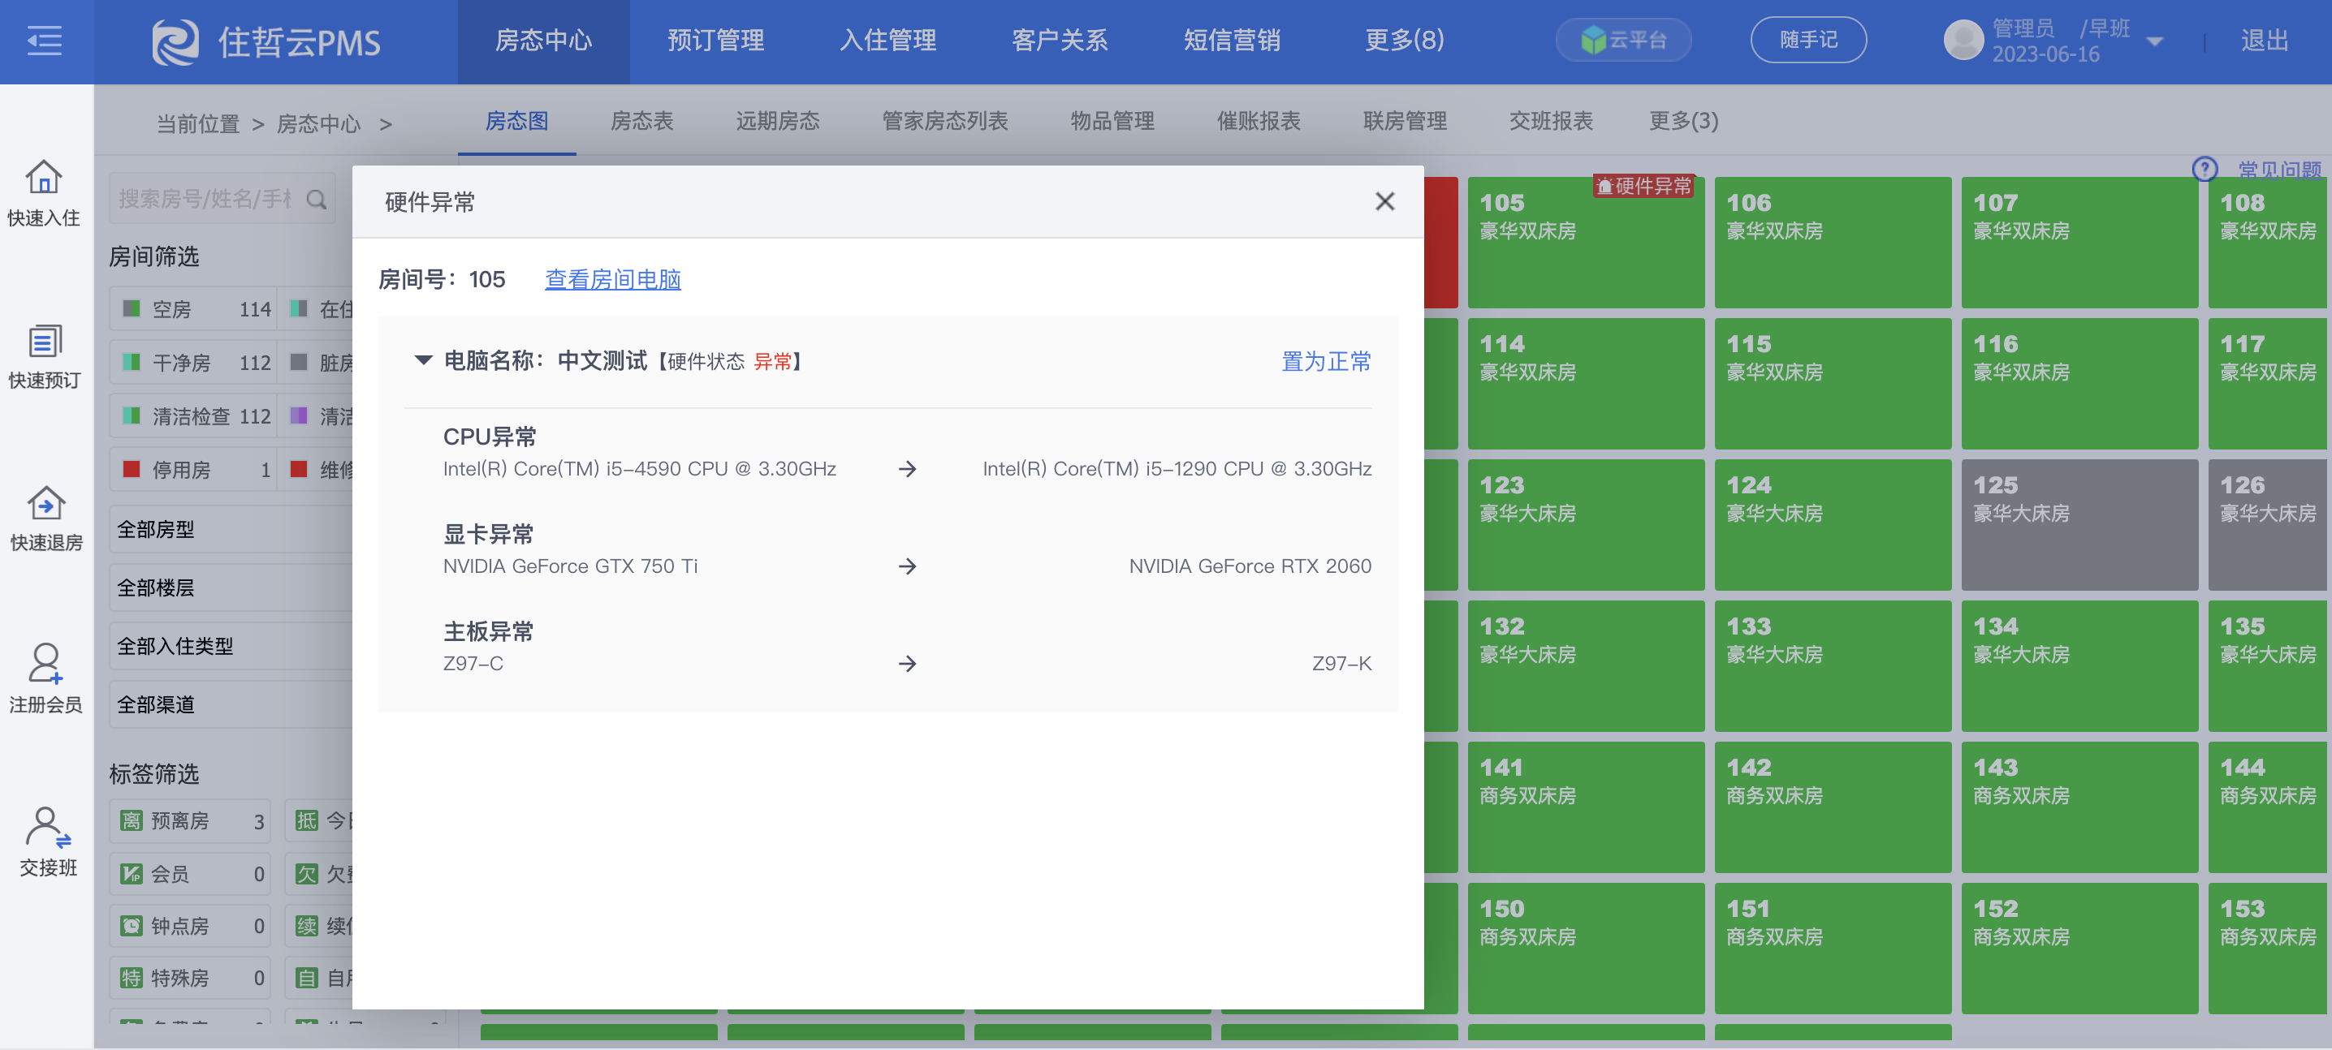2332x1050 pixels.
Task: Toggle the 清洁检查 room filter
Action: [x=192, y=416]
